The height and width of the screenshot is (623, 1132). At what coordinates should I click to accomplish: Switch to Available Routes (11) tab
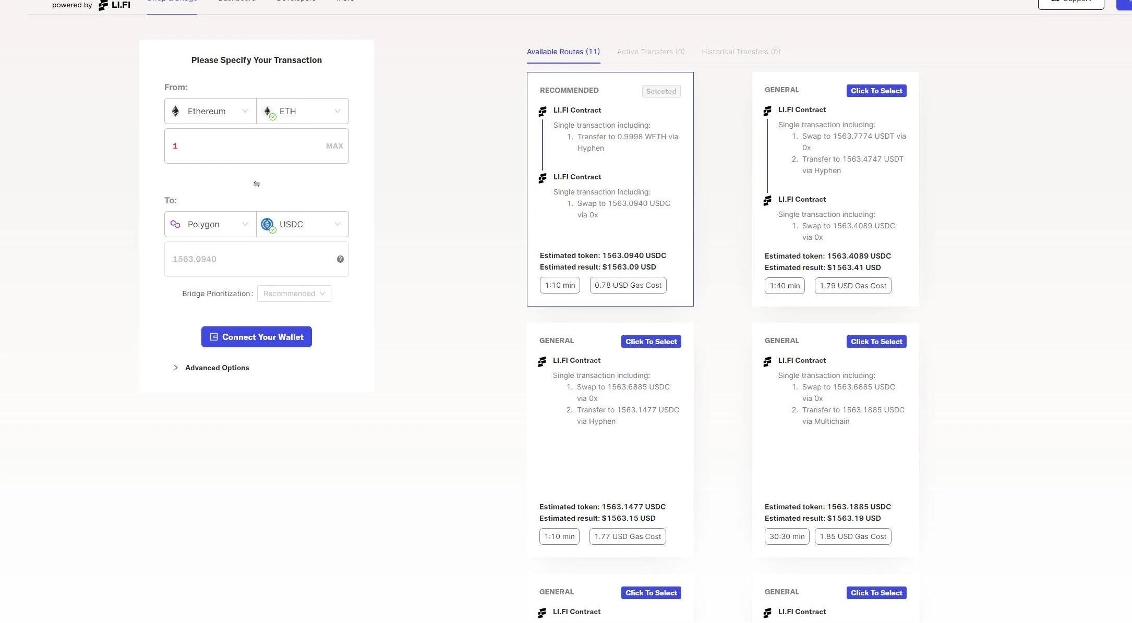(x=563, y=52)
